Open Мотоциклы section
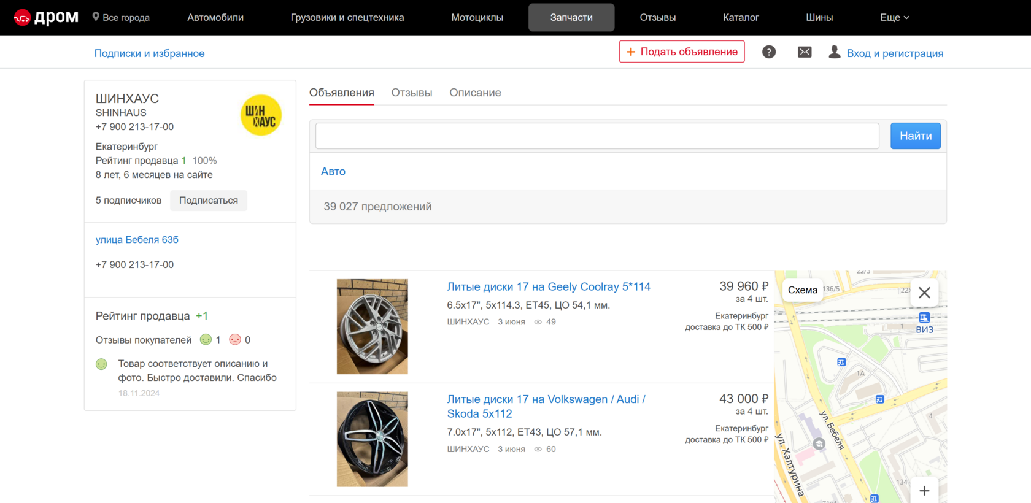This screenshot has width=1031, height=503. point(477,17)
